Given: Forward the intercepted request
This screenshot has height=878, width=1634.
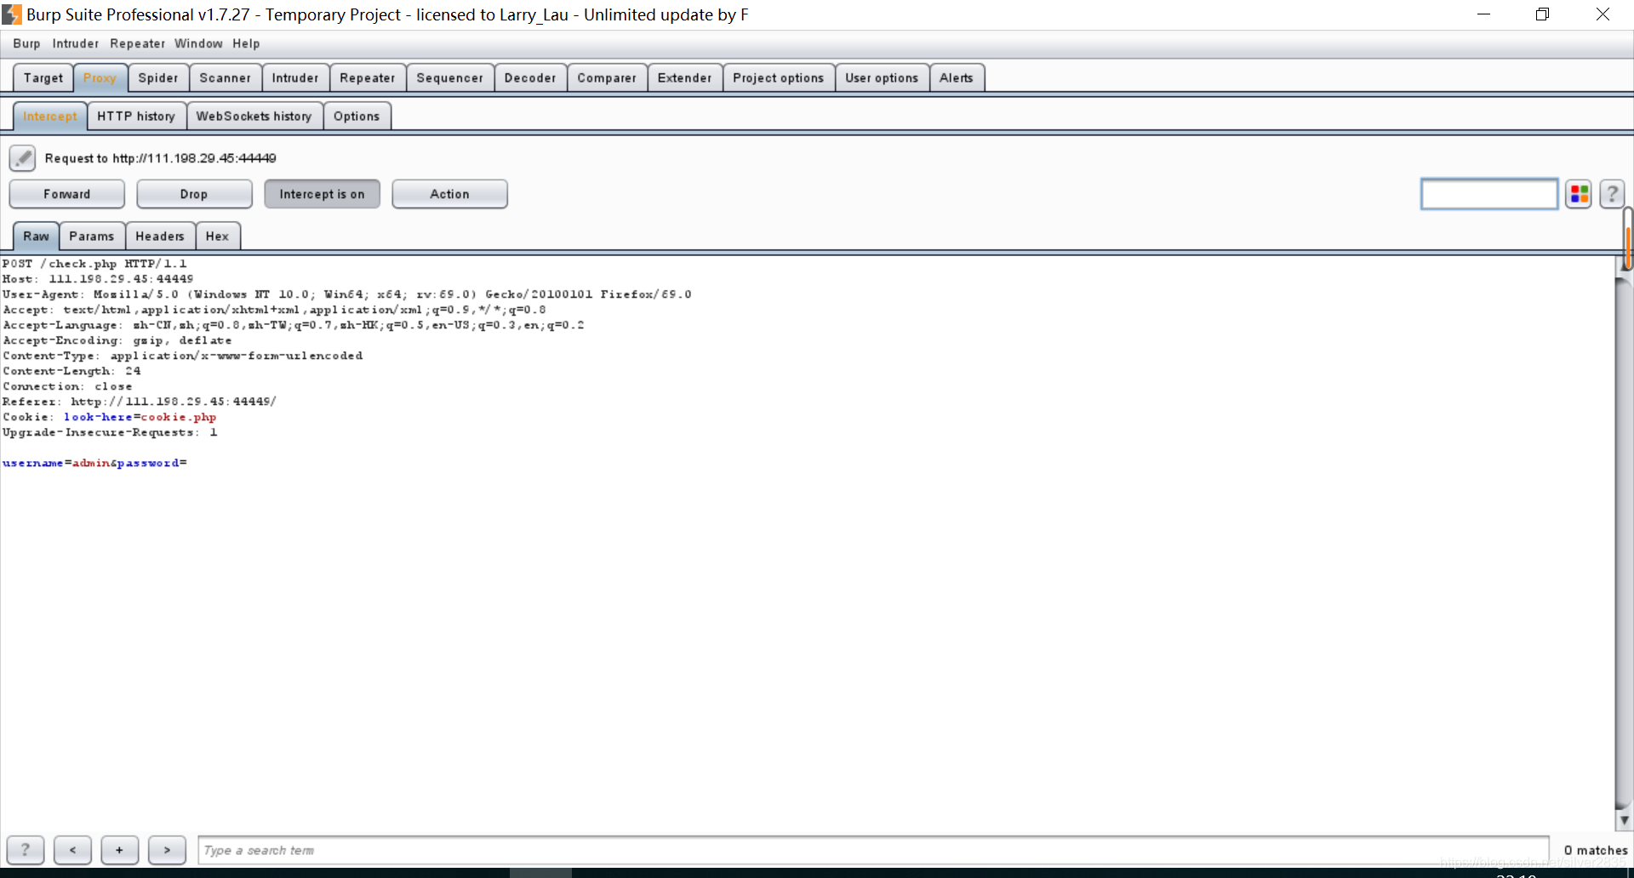Looking at the screenshot, I should pos(66,194).
